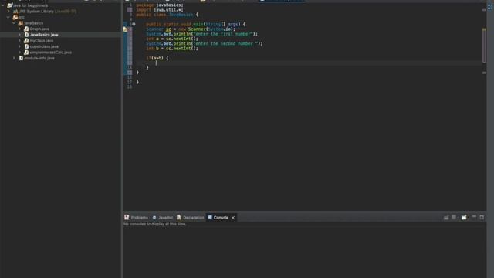Select simpleInterestCalc.java in the tree

pos(50,53)
